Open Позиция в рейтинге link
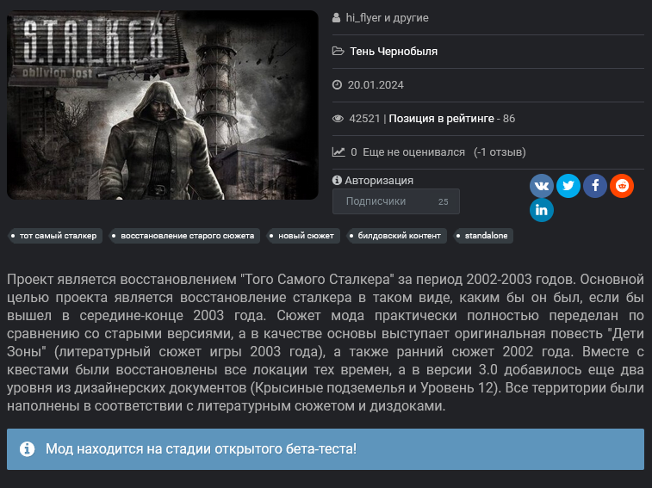The height and width of the screenshot is (488, 652). click(x=441, y=119)
